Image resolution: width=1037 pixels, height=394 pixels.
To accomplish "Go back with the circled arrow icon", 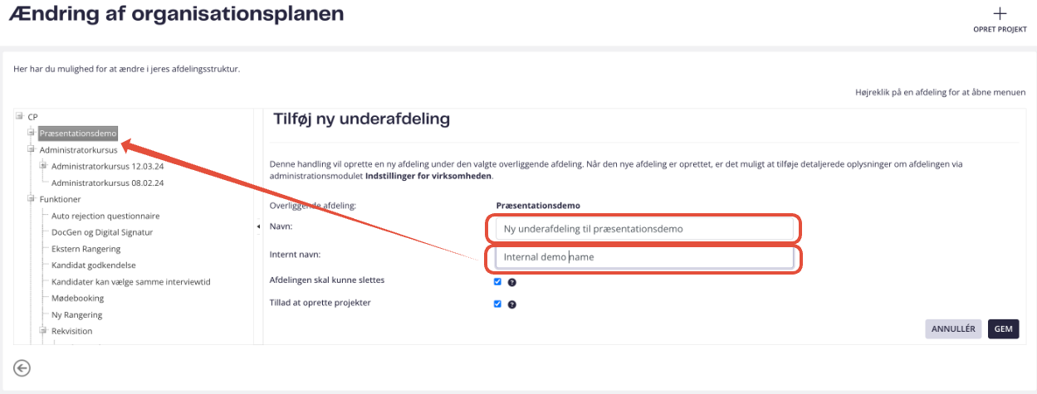I will (22, 368).
